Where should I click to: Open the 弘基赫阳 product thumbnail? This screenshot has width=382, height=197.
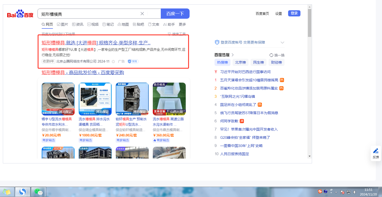[95, 152]
